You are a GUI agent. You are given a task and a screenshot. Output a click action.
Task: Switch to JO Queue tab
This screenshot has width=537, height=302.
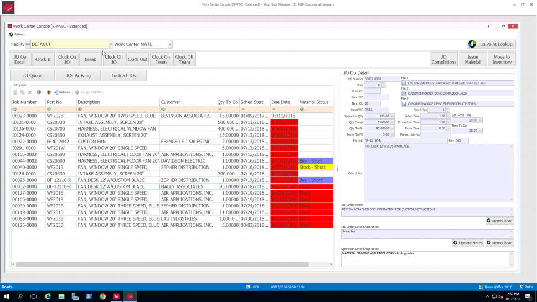pos(32,76)
